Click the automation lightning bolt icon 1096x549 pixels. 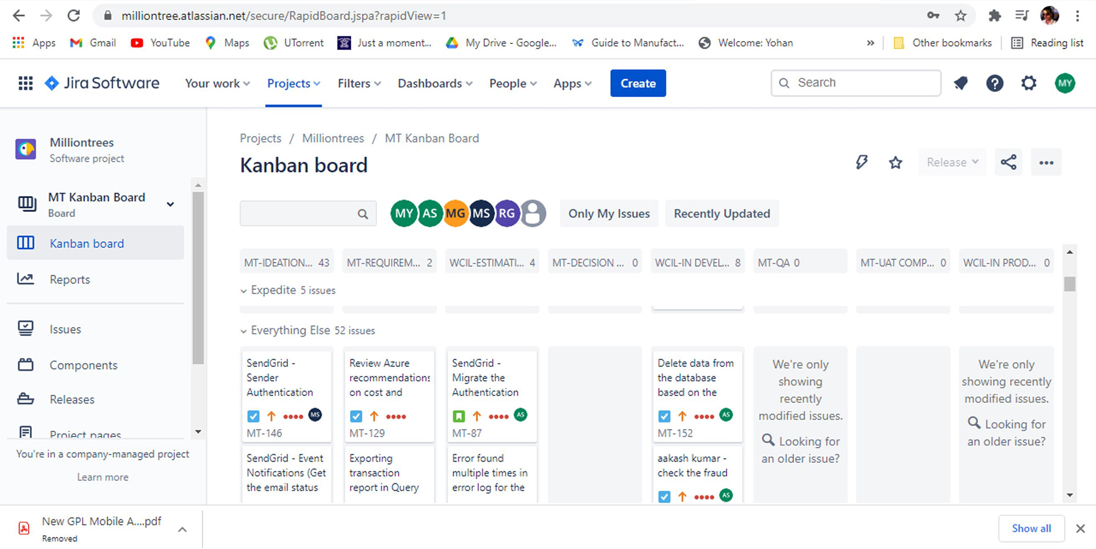(x=861, y=163)
